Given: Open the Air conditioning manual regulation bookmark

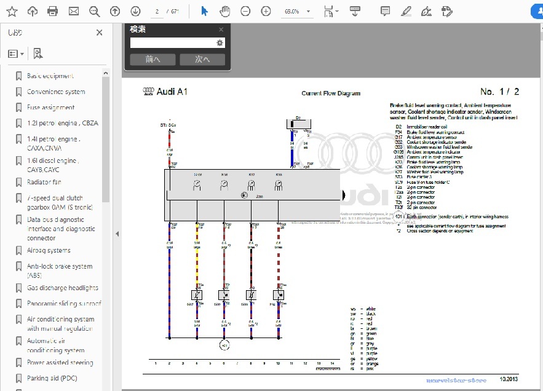Looking at the screenshot, I should (61, 324).
